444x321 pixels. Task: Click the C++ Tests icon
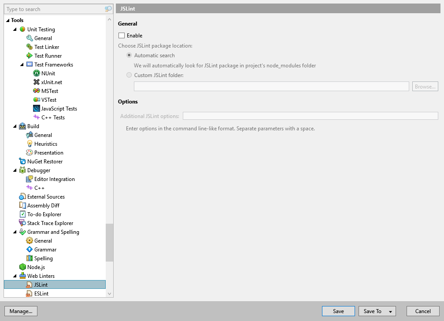(36, 117)
